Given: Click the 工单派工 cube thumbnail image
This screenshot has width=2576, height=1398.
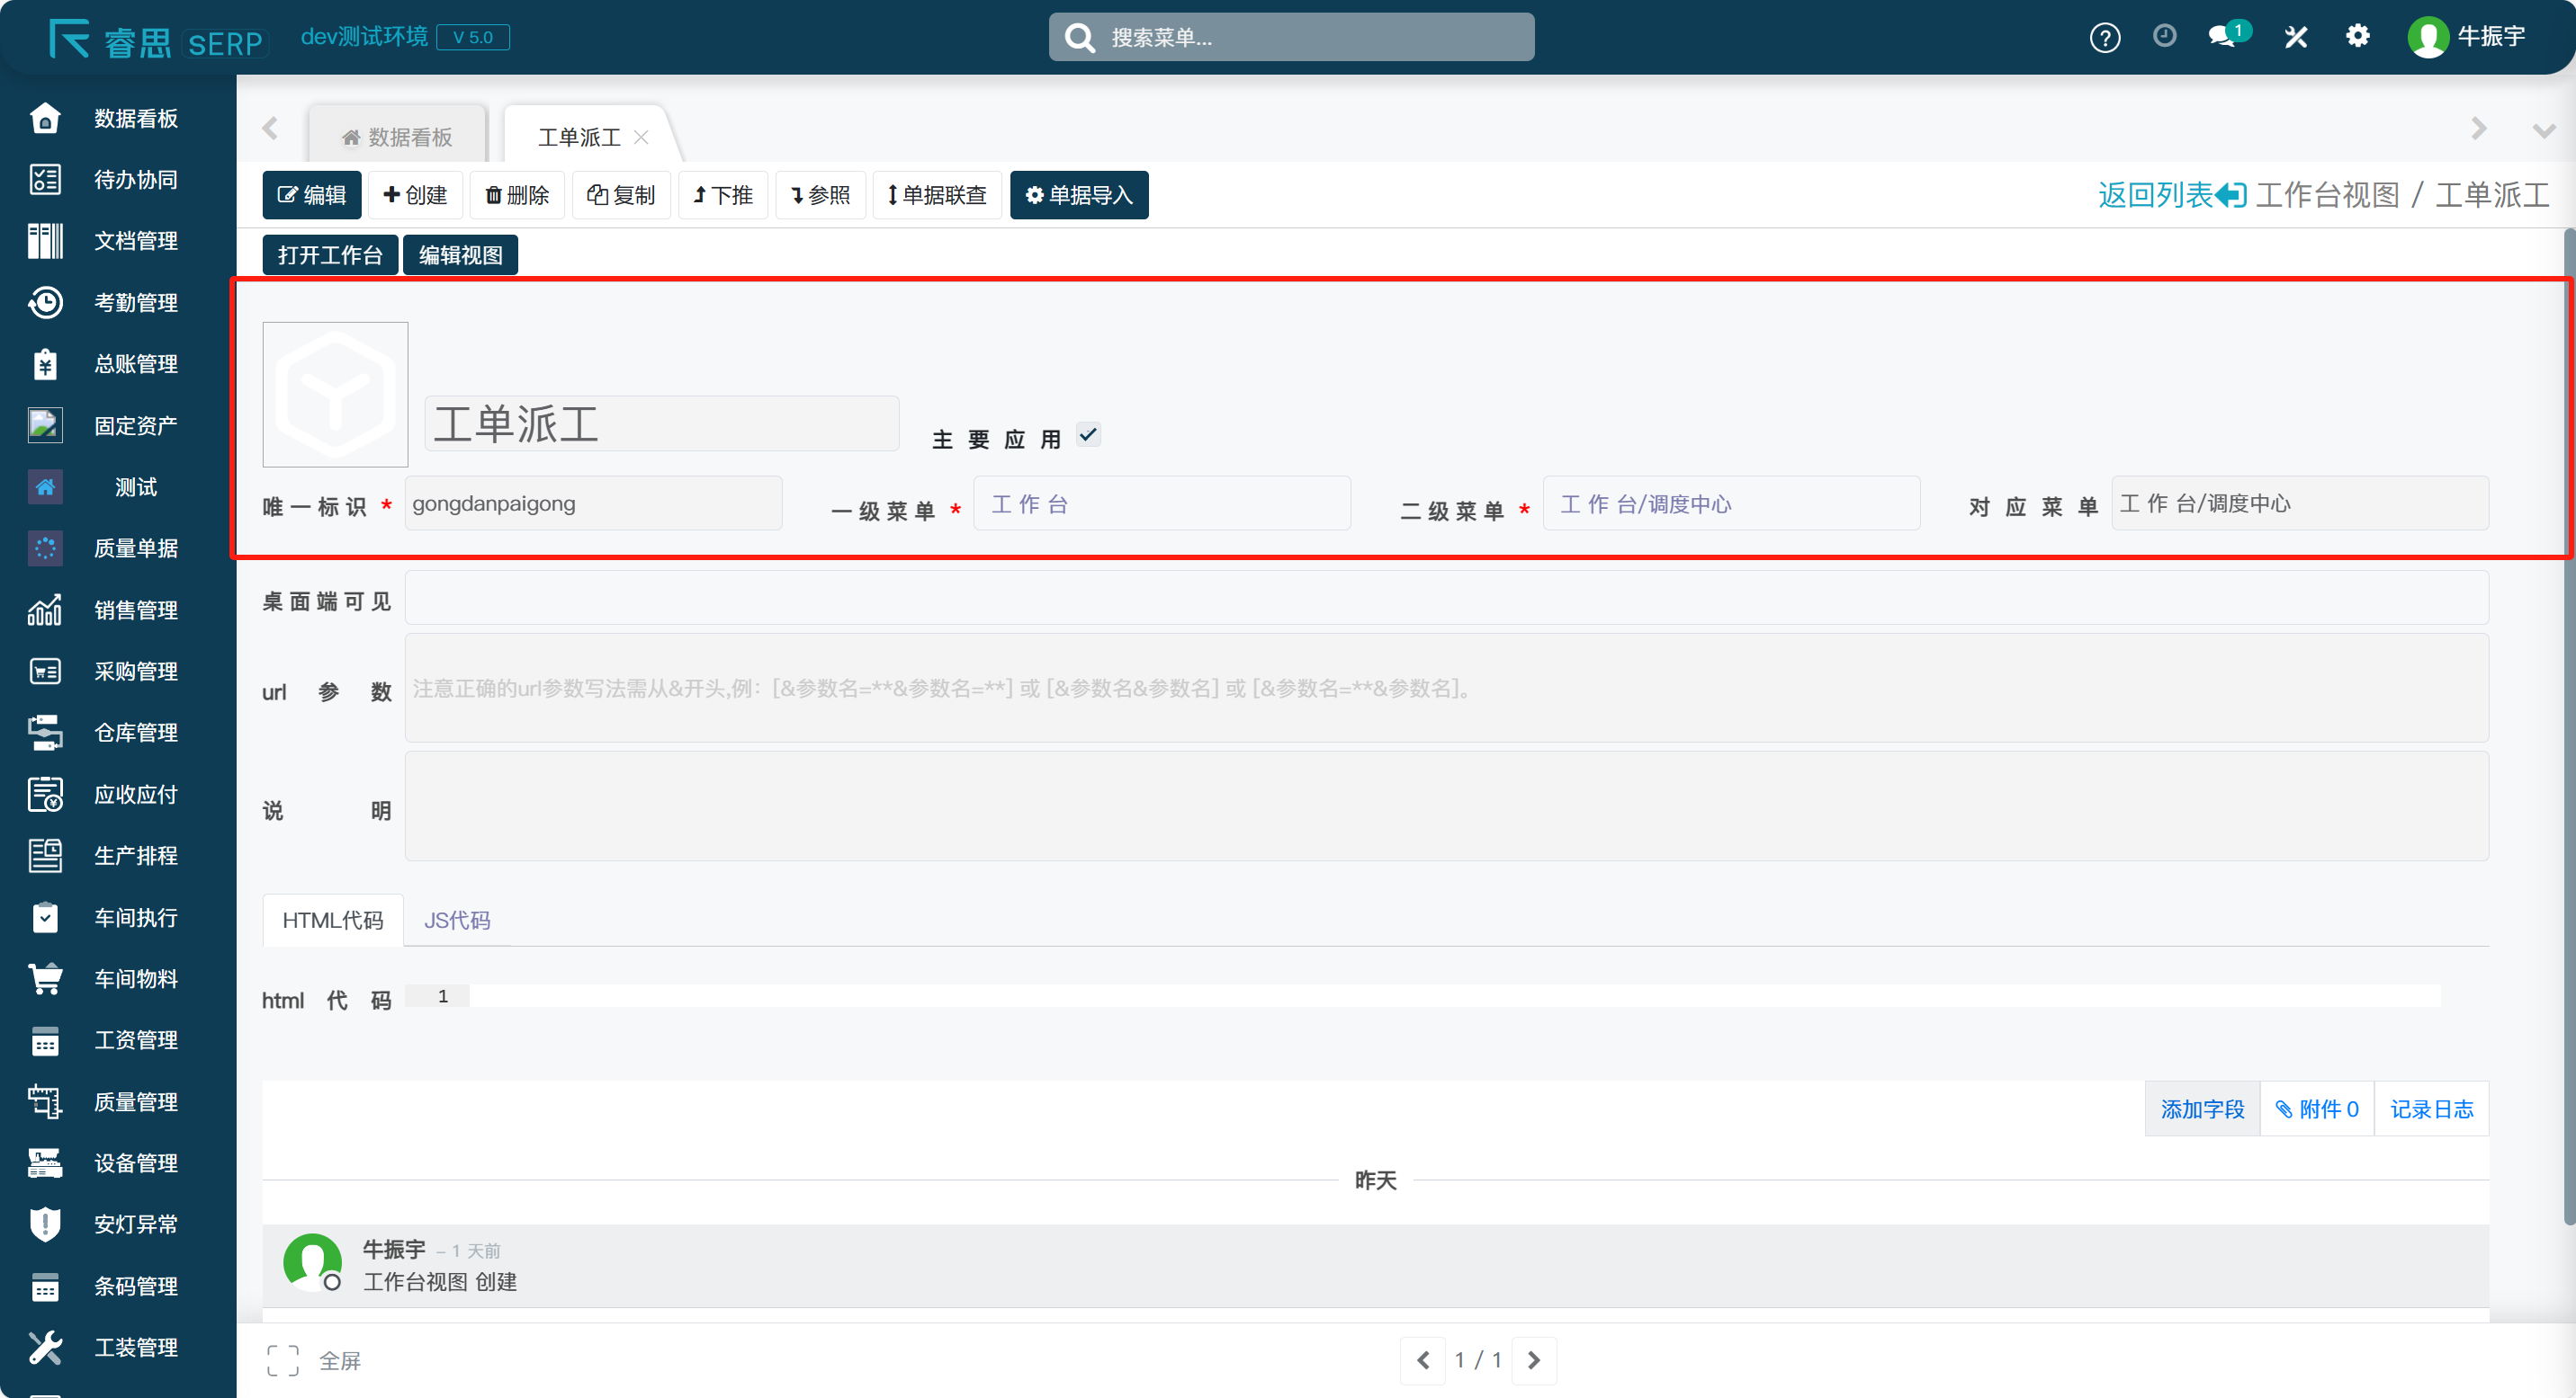Looking at the screenshot, I should point(335,394).
